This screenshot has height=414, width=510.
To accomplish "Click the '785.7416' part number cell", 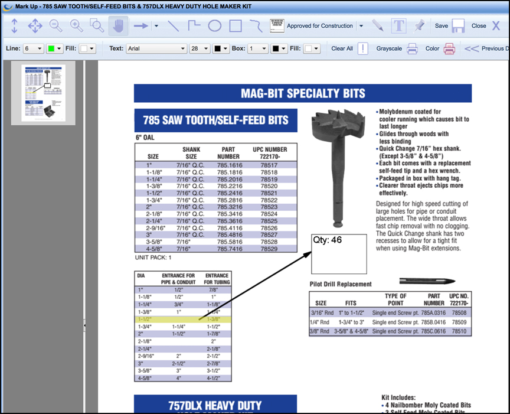I will [230, 249].
